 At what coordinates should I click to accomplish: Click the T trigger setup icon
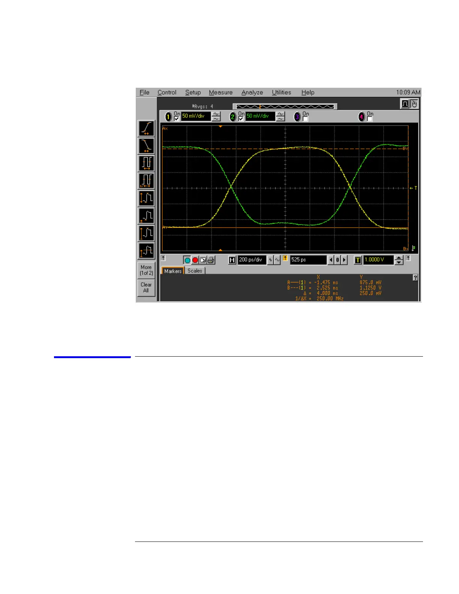pyautogui.click(x=358, y=260)
